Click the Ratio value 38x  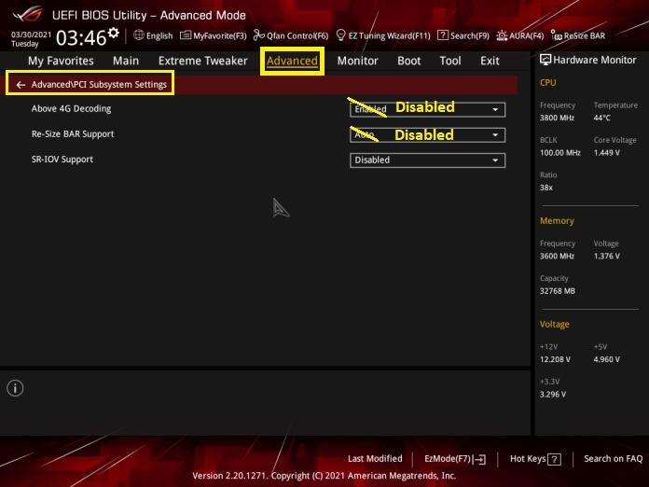point(545,188)
